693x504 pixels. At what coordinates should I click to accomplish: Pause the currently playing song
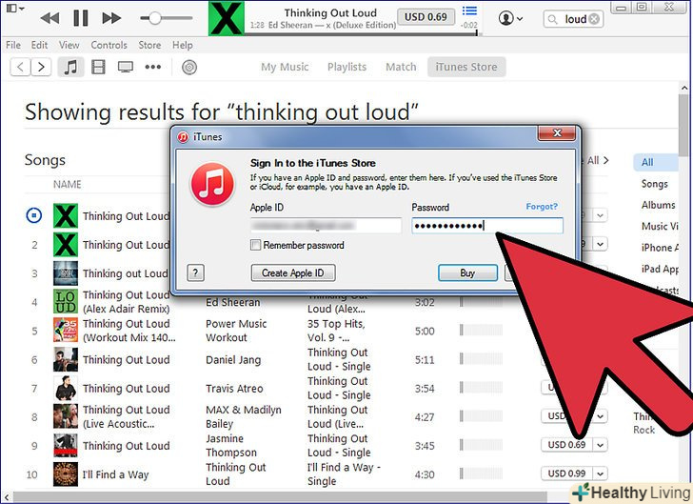tap(81, 18)
